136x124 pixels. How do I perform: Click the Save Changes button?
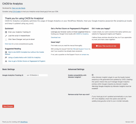tap(8, 106)
